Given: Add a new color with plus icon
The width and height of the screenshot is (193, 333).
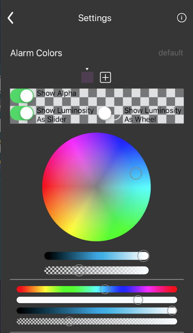Looking at the screenshot, I should [x=105, y=77].
